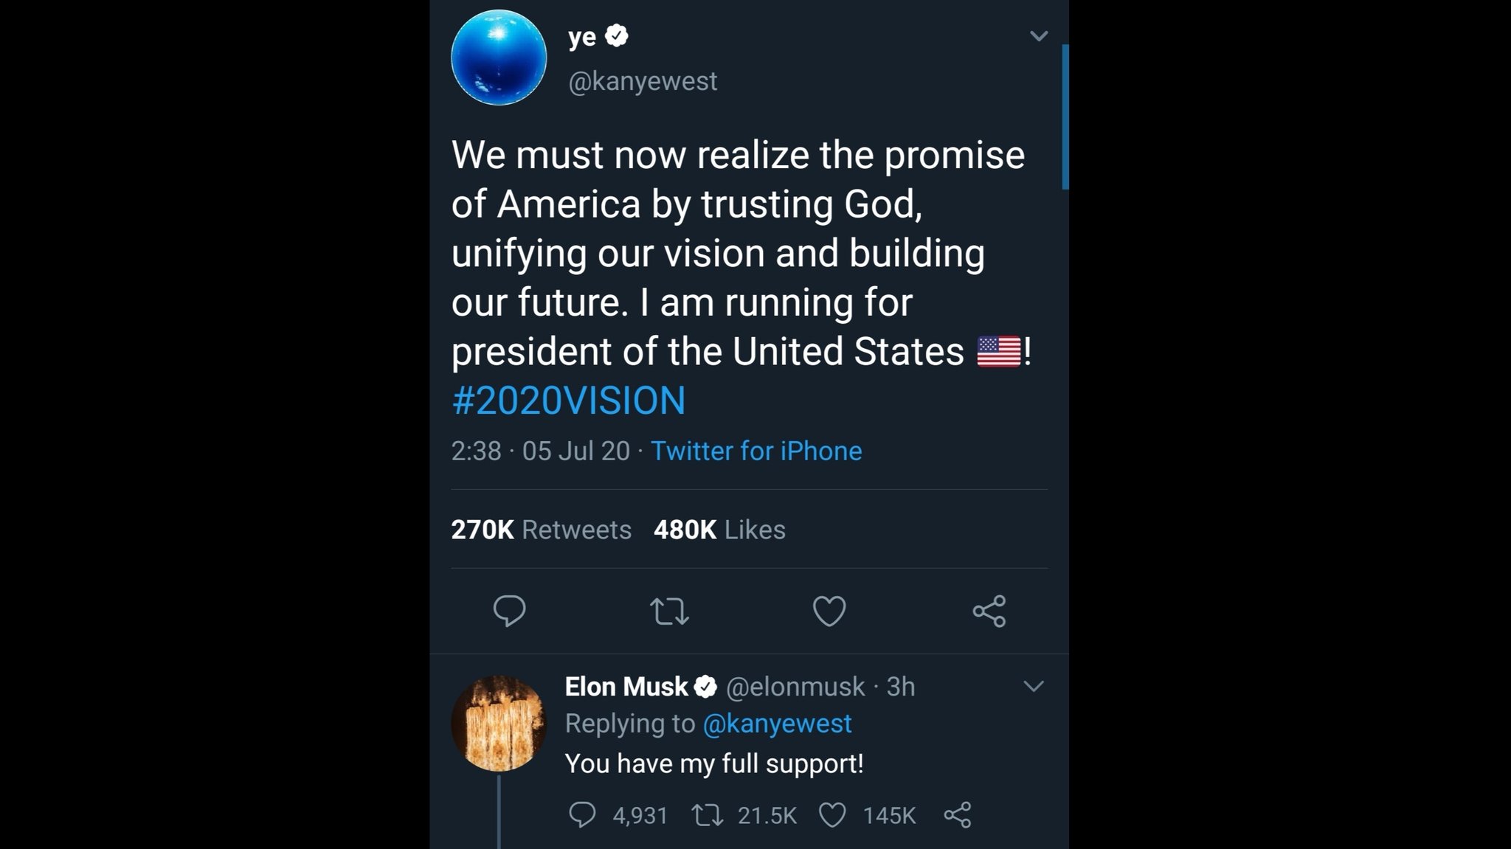Click the Elon Musk display name
The height and width of the screenshot is (849, 1511).
[x=626, y=687]
